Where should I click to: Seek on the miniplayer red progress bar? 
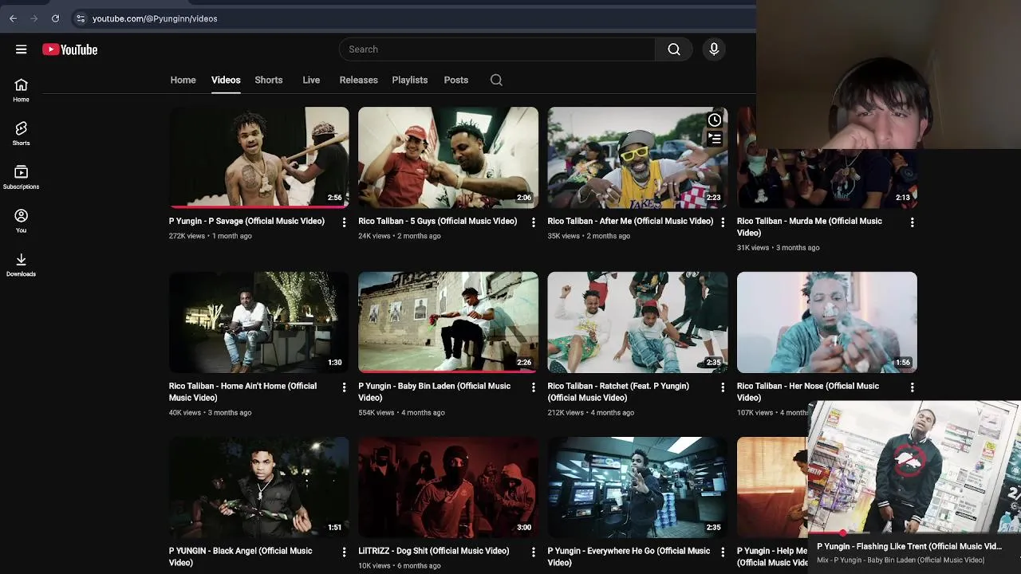point(914,533)
